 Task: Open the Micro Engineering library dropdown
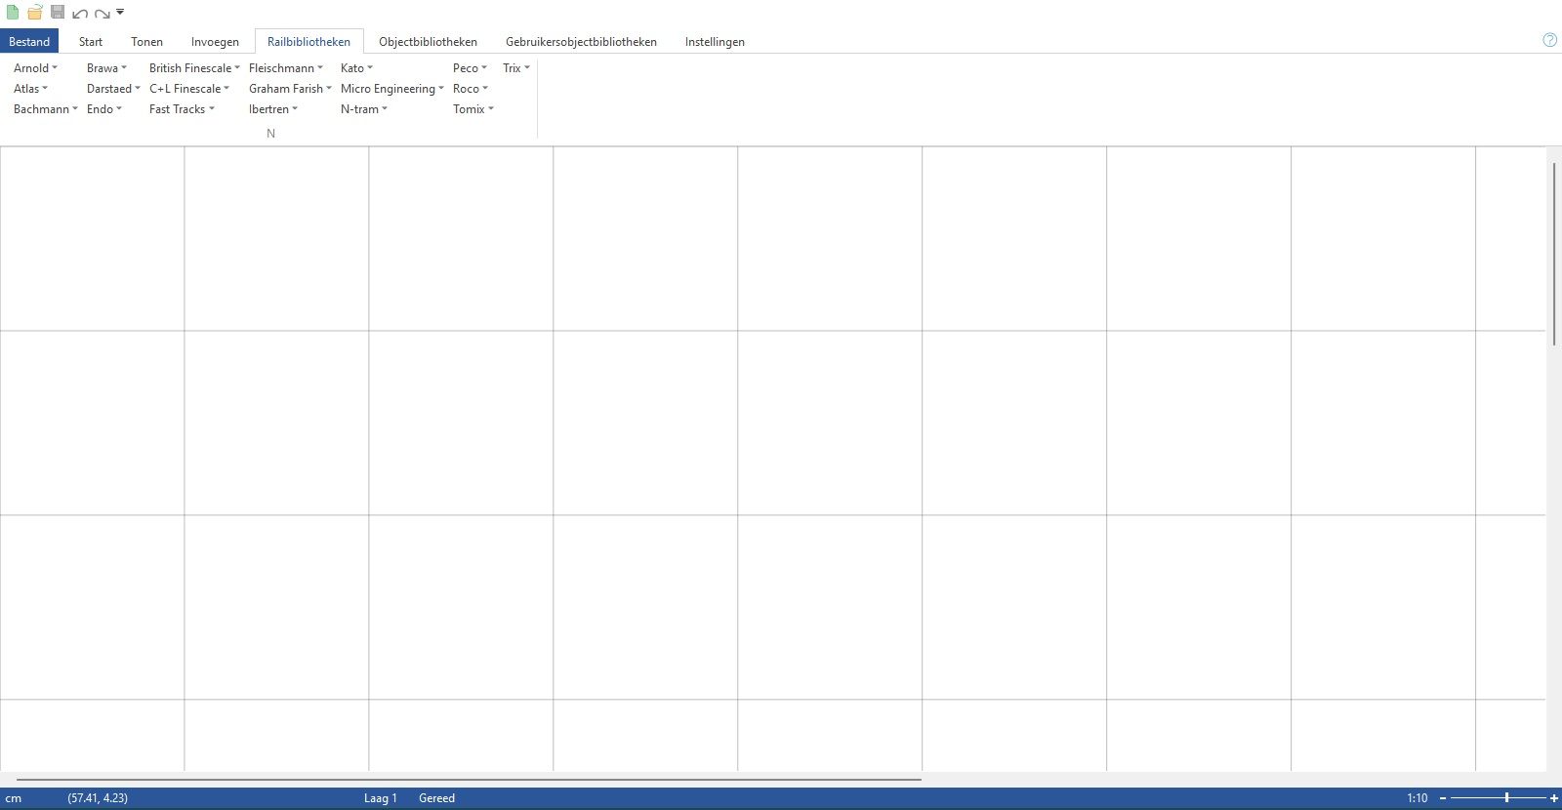[x=391, y=89]
